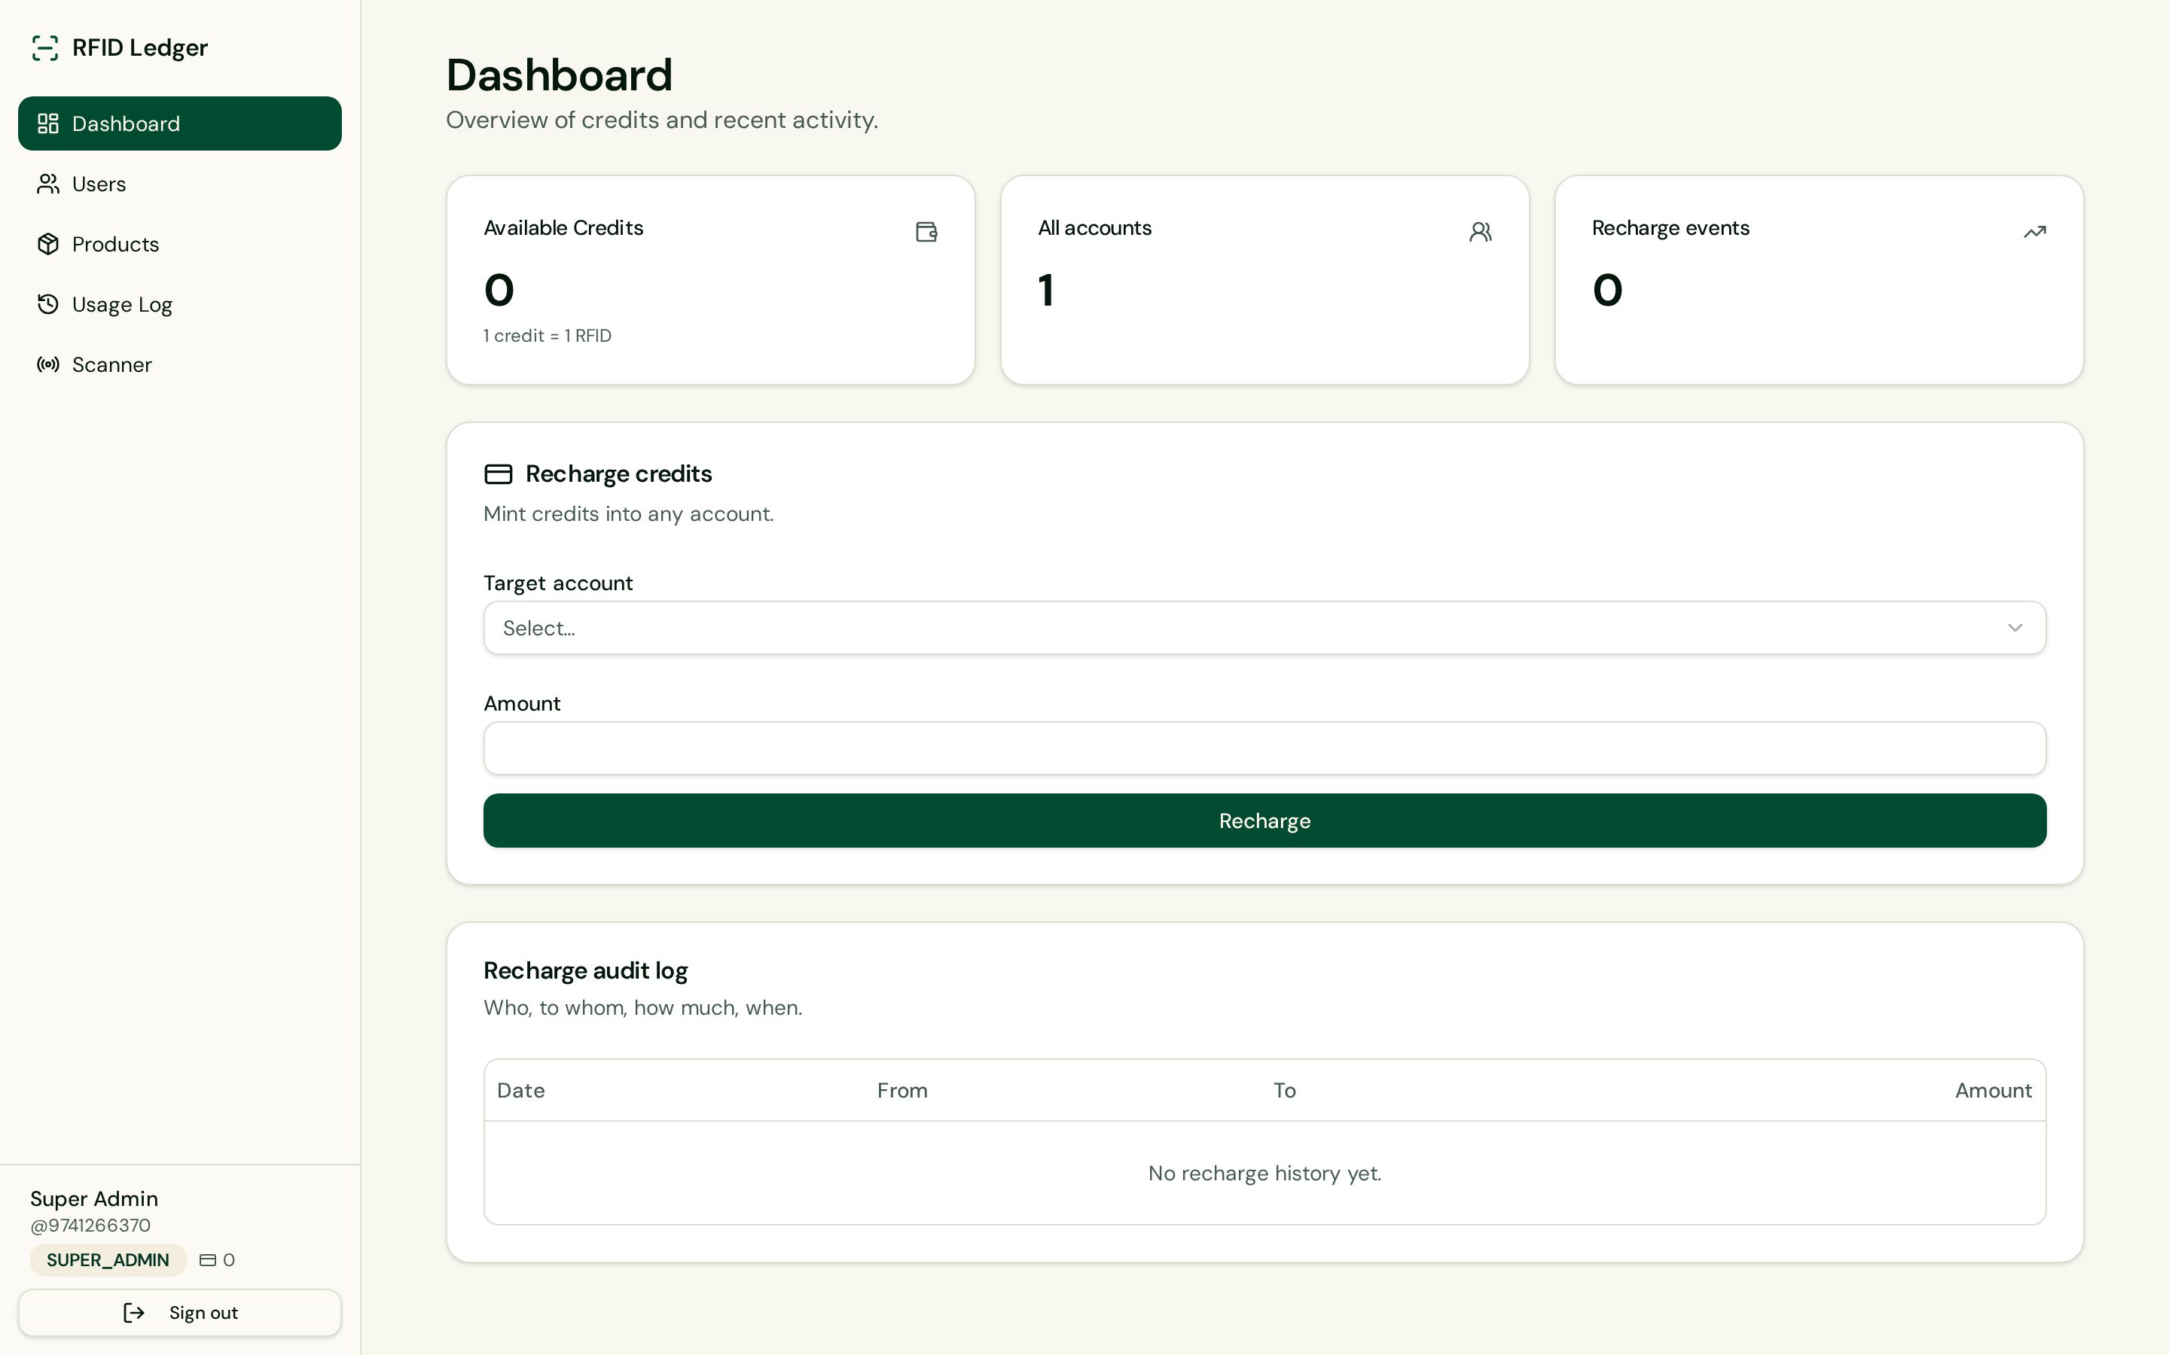The width and height of the screenshot is (2169, 1355).
Task: Click the 'No recharge history yet.' message
Action: [x=1264, y=1173]
